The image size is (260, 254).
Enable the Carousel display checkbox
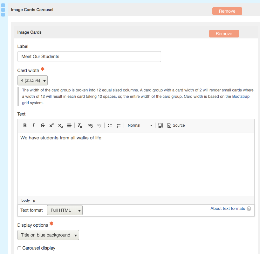pos(19,248)
